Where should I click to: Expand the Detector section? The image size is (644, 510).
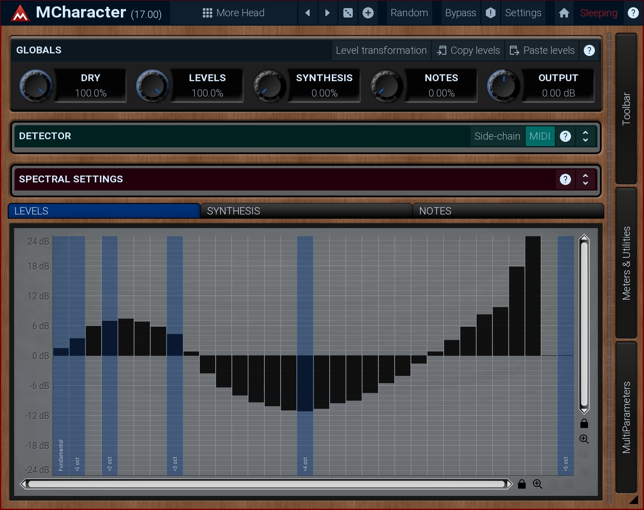[585, 136]
